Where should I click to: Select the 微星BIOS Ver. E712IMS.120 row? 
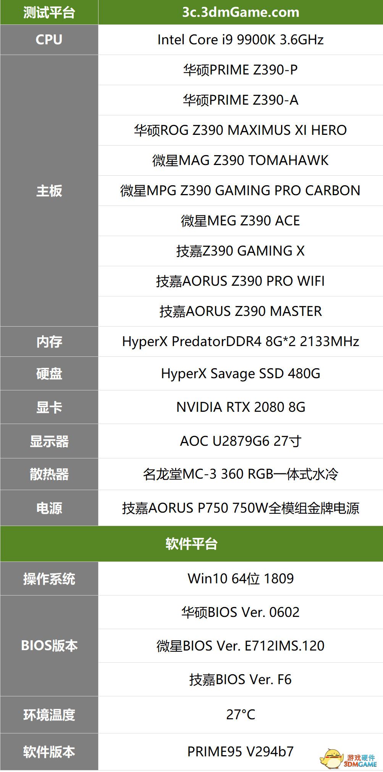[x=241, y=646]
